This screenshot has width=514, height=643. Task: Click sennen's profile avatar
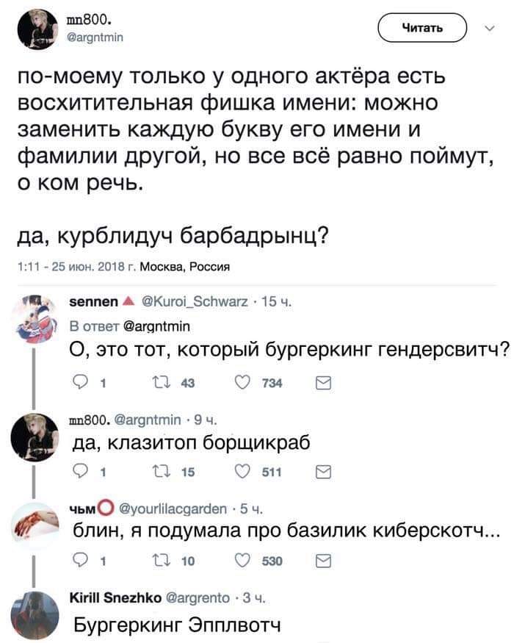[x=35, y=317]
